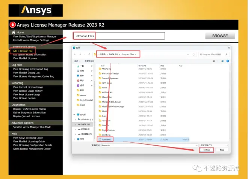Select the Oray folder
The image size is (248, 179).
[x=102, y=116]
